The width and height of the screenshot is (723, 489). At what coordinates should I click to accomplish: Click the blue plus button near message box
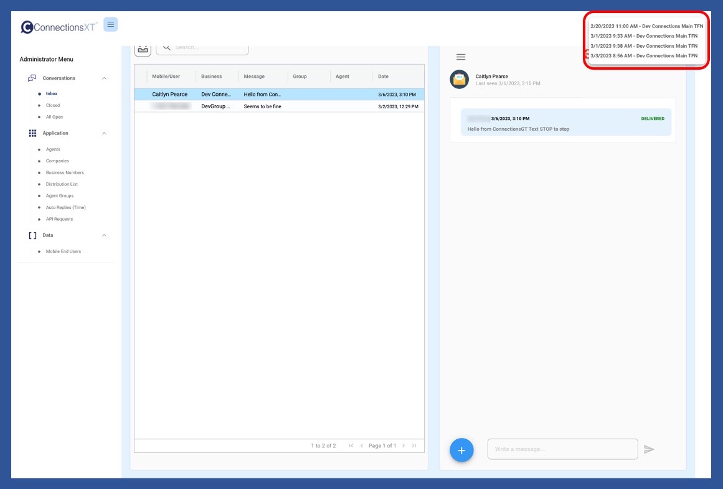point(461,450)
